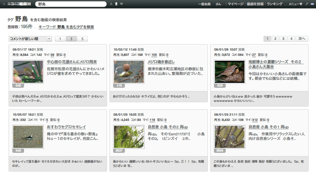Click the asterisk icon beside the ニコニコ動画 logo
316x174 pixels.
point(4,4)
